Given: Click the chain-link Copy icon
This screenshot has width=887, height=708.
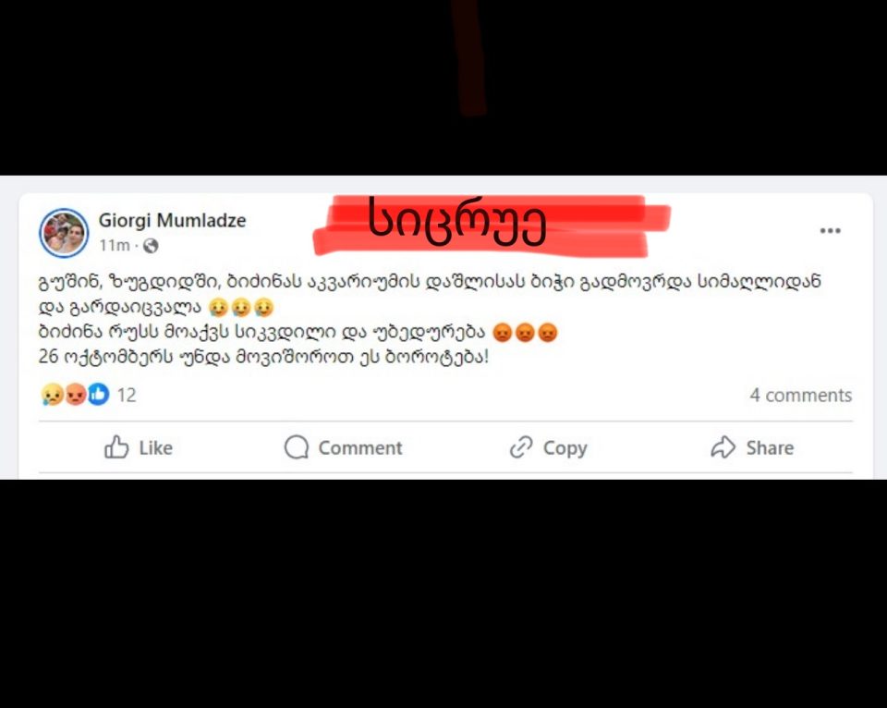Looking at the screenshot, I should (521, 447).
